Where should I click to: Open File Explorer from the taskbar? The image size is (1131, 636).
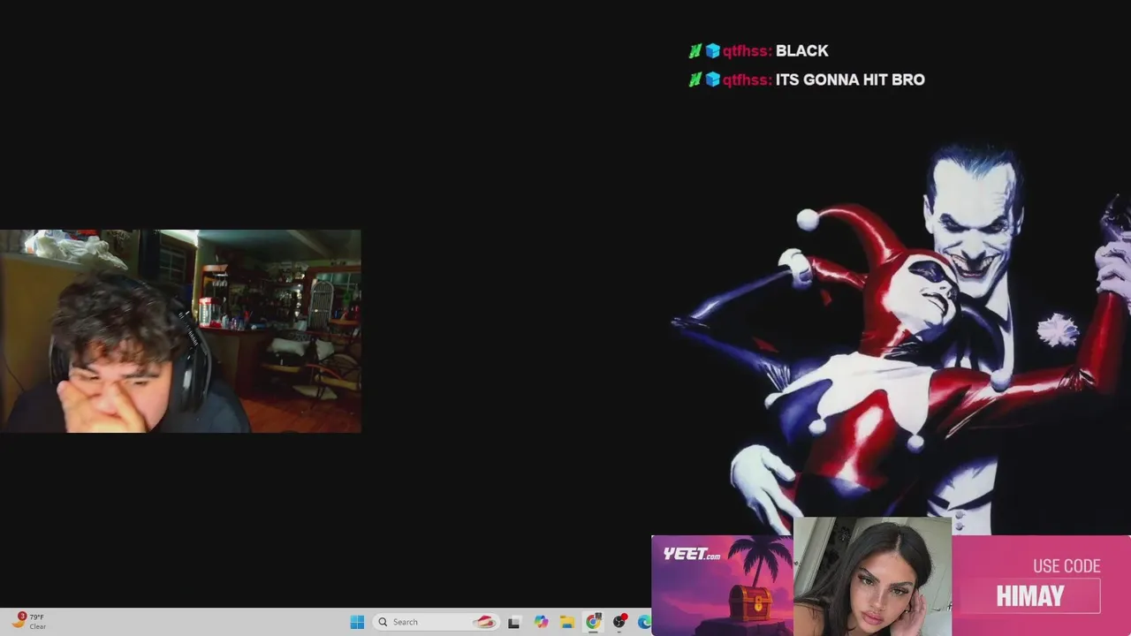[567, 622]
